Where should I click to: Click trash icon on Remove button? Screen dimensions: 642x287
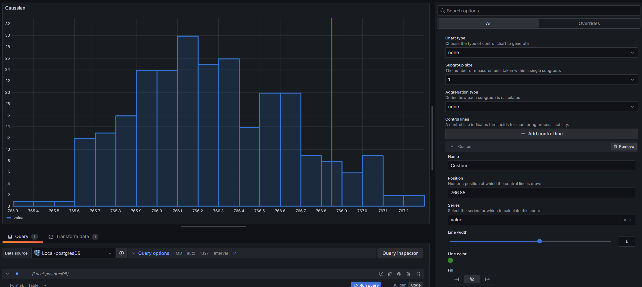coord(615,147)
